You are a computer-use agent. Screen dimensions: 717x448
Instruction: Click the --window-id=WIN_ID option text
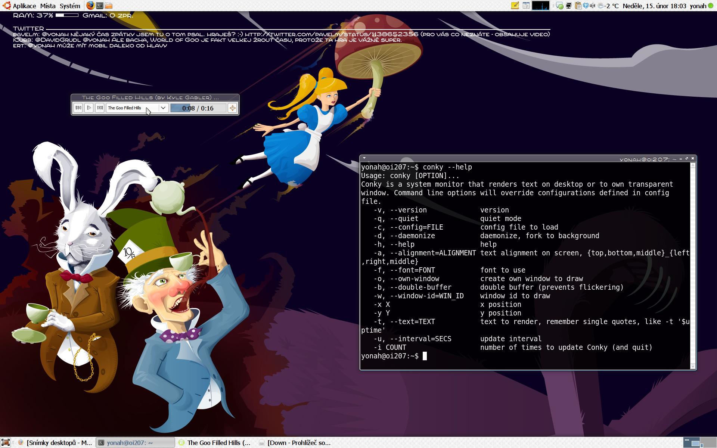[x=427, y=296]
